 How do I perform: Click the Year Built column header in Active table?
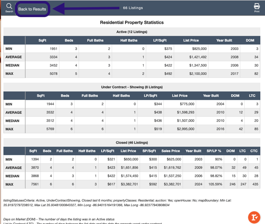(x=224, y=40)
